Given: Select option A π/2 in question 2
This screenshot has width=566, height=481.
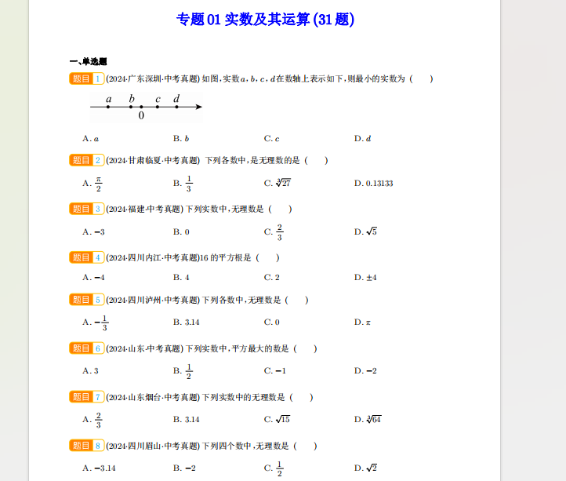Looking at the screenshot, I should coord(93,184).
